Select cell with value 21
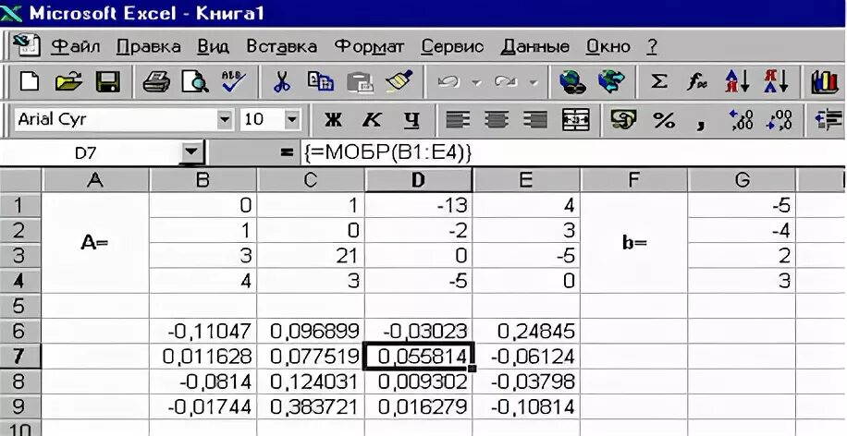The width and height of the screenshot is (847, 436). 311,255
